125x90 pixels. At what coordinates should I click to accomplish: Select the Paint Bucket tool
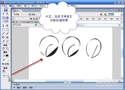click(x=7, y=37)
